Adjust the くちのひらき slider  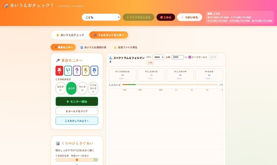click(77, 160)
